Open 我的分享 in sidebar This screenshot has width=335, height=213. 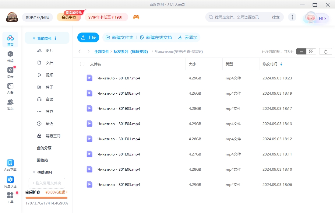click(44, 148)
